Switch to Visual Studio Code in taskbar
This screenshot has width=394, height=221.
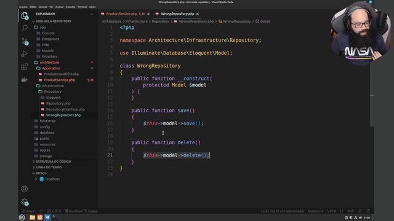(47, 217)
